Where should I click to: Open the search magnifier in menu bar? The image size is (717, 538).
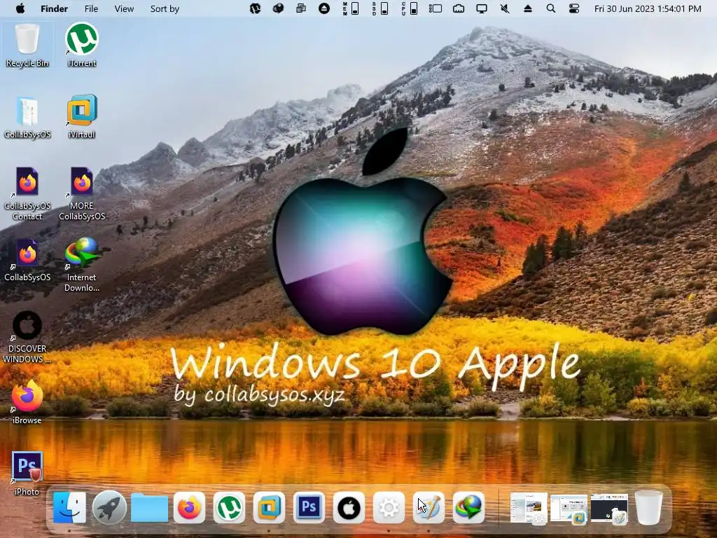[551, 8]
